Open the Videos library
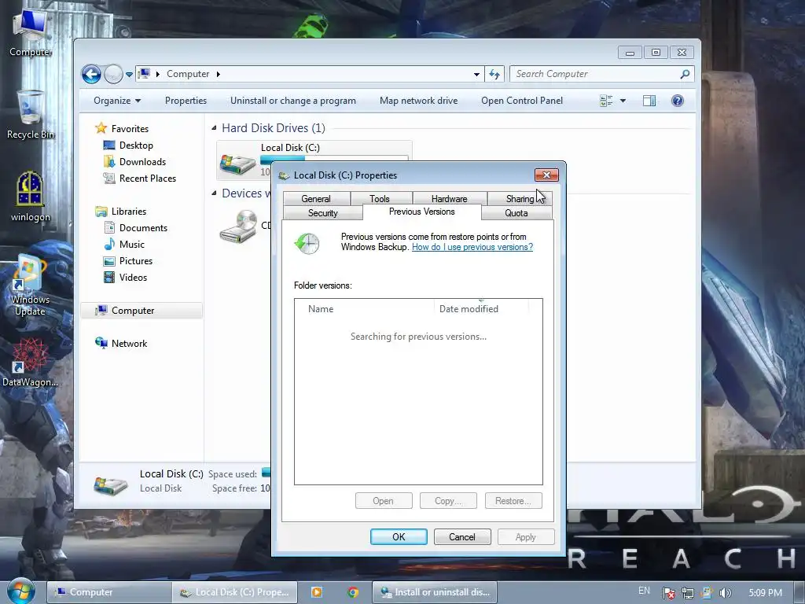The image size is (805, 604). 126,278
